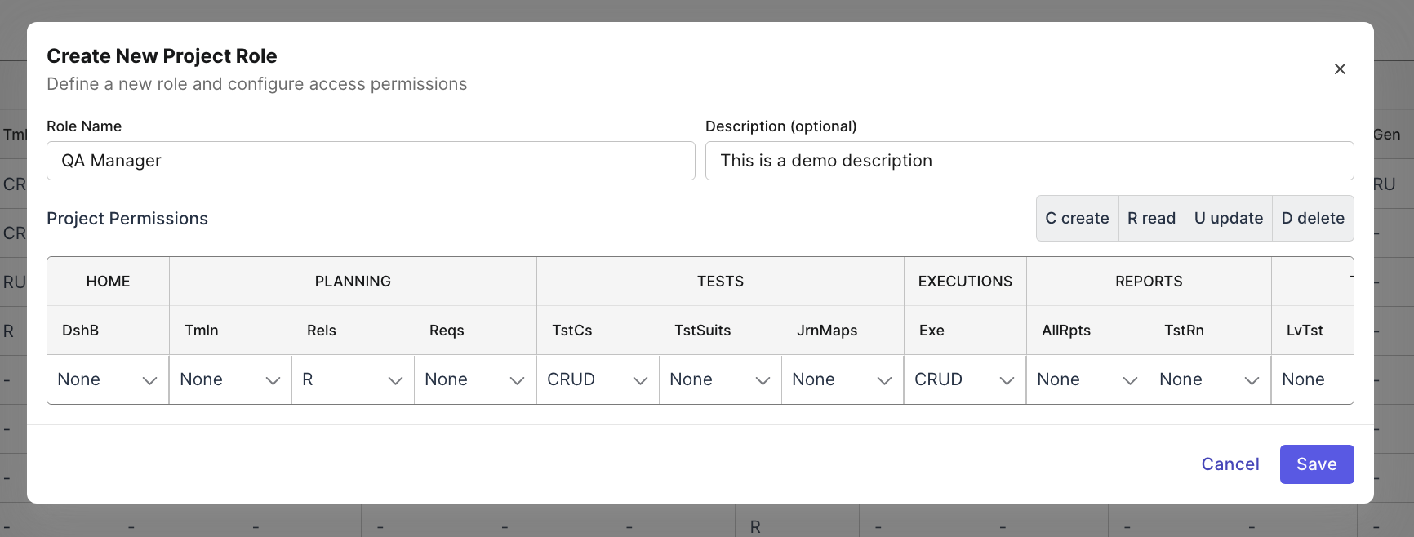Click the PLANNING column group header
Viewport: 1414px width, 537px height.
[353, 282]
